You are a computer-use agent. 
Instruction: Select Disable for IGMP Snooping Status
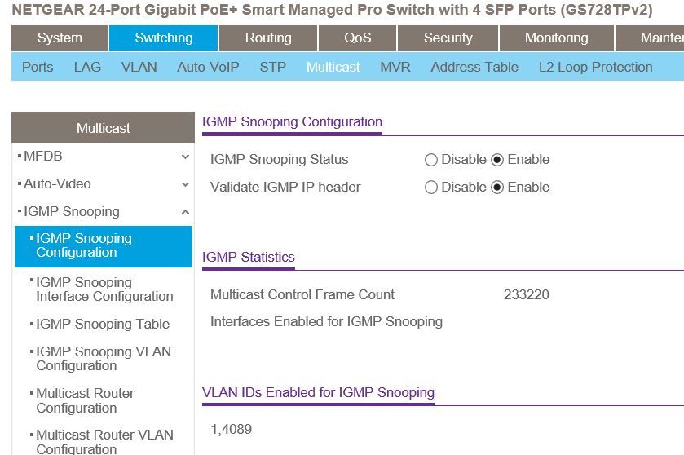431,160
